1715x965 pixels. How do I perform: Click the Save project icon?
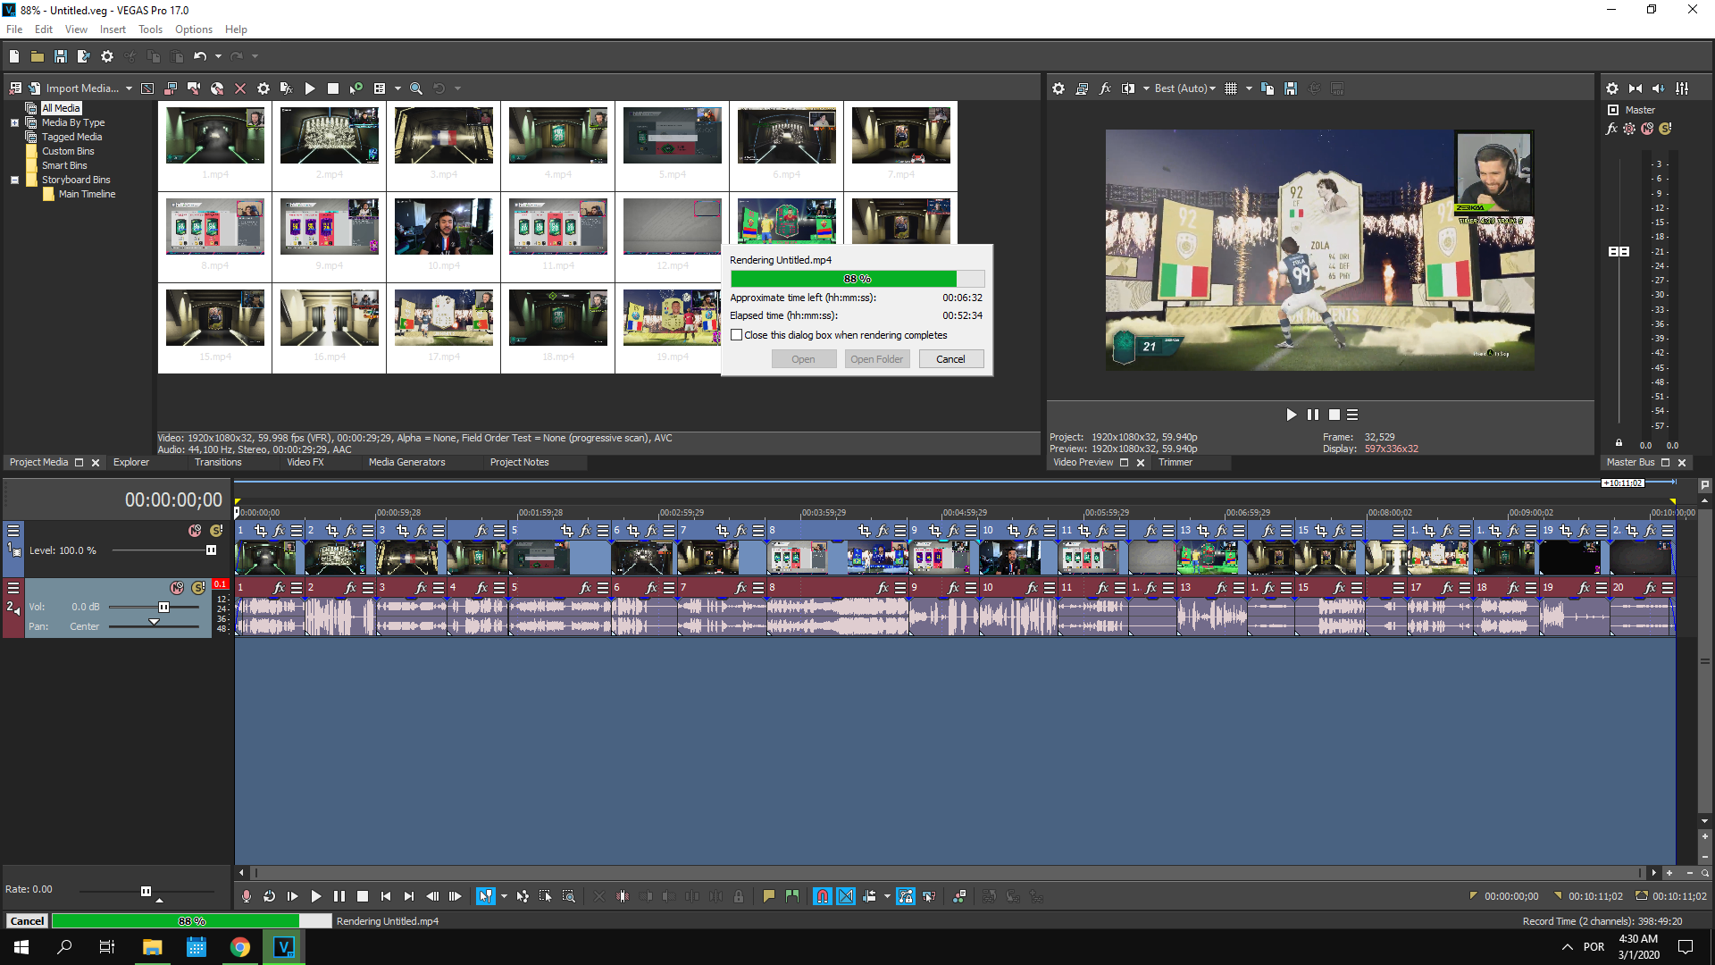point(61,56)
